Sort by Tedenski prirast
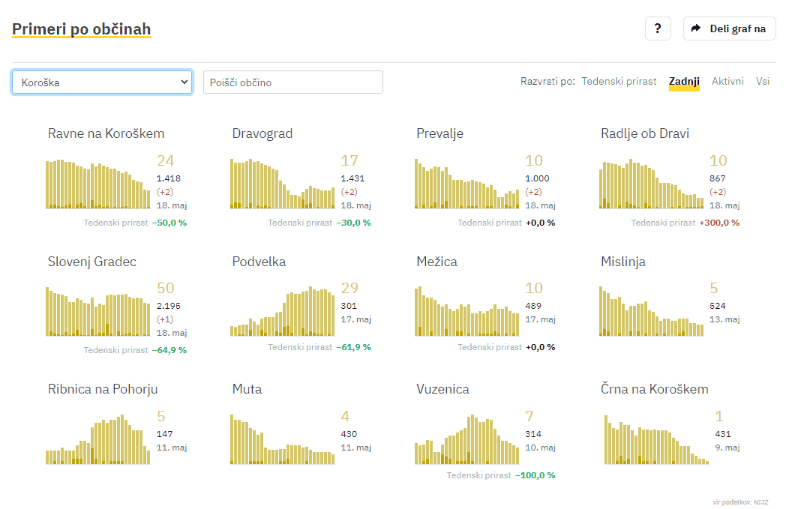The height and width of the screenshot is (509, 792). 619,81
